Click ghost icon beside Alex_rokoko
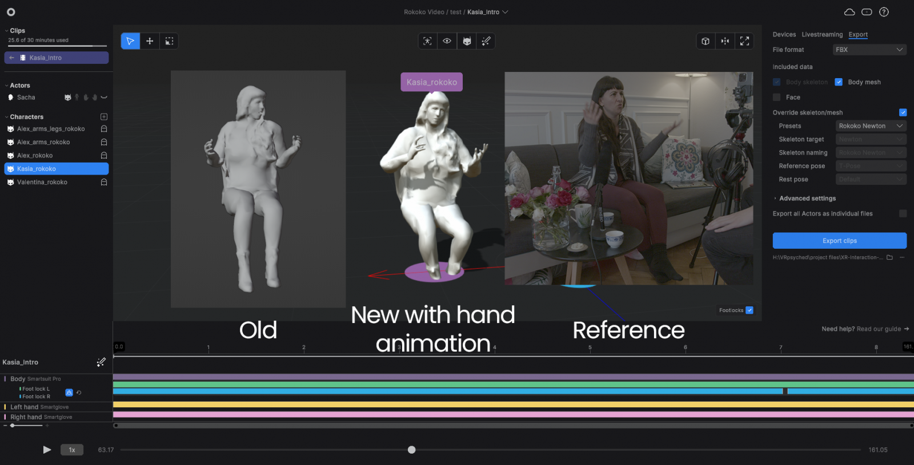 (x=104, y=155)
